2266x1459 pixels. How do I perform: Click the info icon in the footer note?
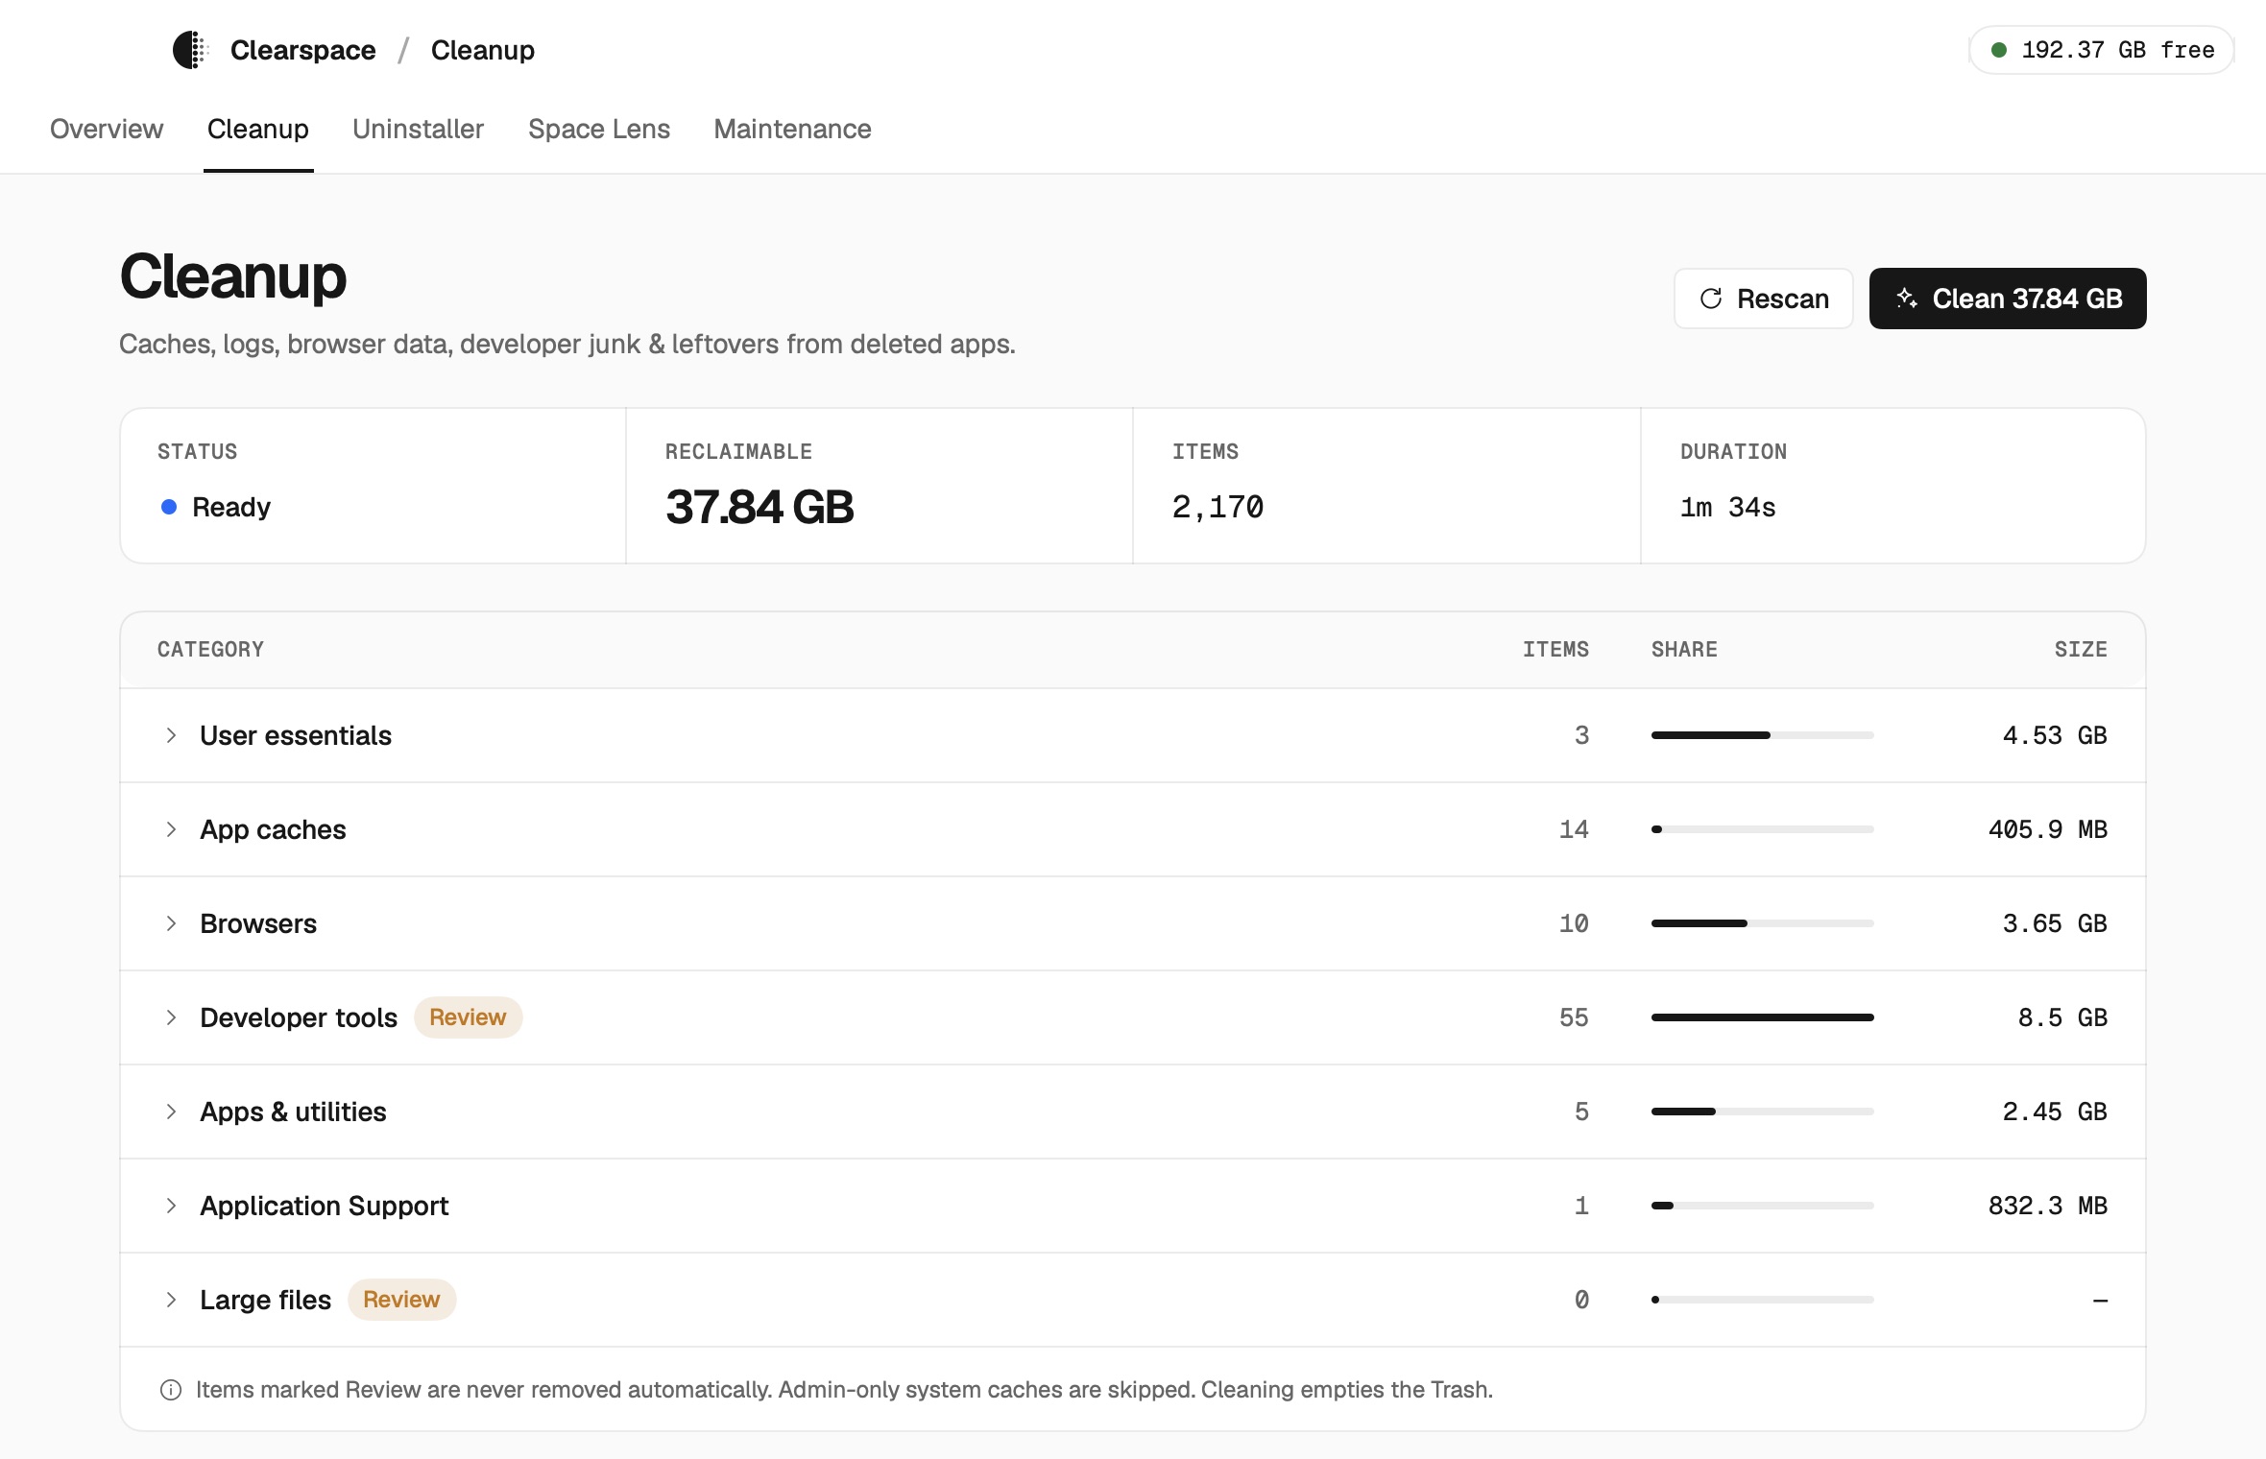[171, 1390]
